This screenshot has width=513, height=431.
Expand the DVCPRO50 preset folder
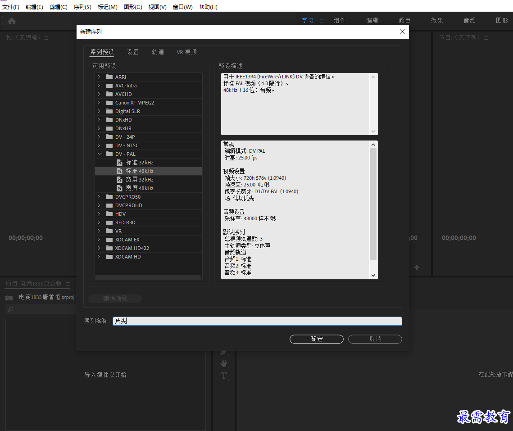[x=99, y=197]
